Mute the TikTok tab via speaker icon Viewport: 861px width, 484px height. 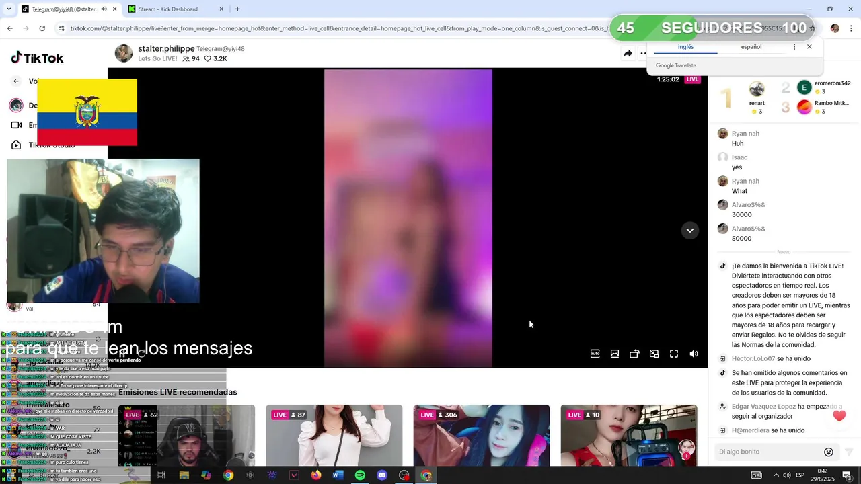[104, 9]
